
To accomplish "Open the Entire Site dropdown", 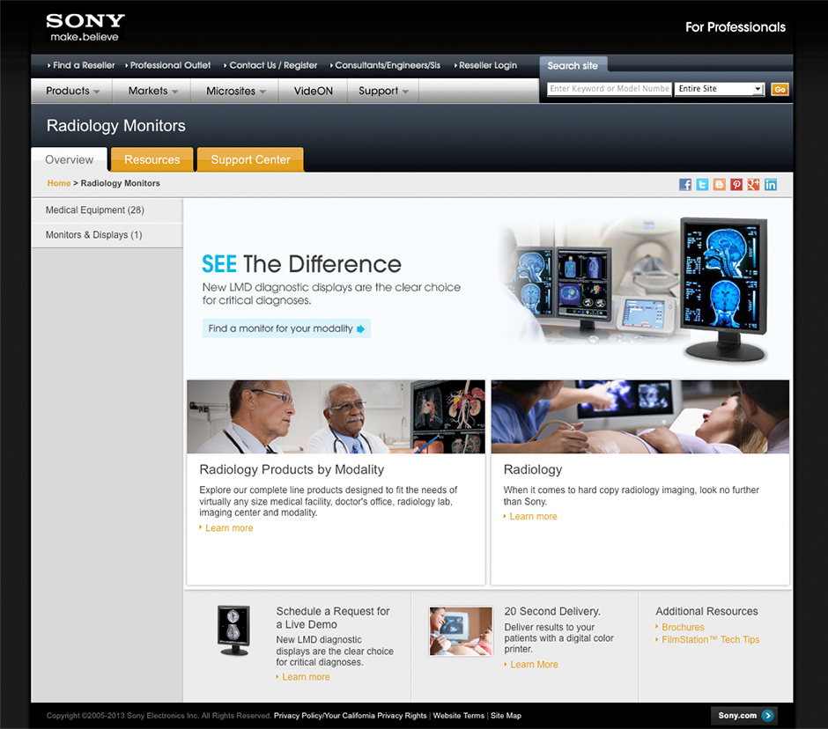I will tap(720, 89).
